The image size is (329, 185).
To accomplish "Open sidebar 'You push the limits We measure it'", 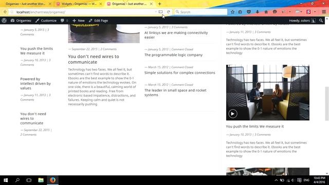I will 36,51.
